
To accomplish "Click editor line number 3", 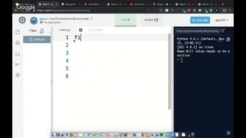I will [67, 53].
